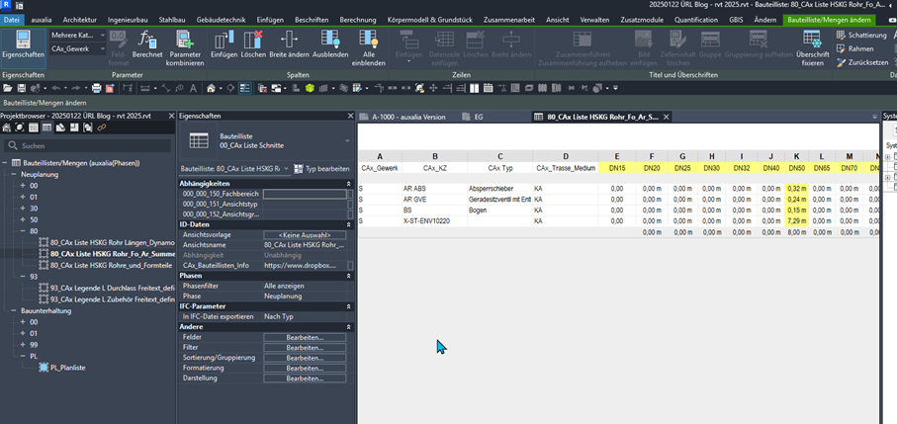Click Bearbeiten button for Formatierung
The width and height of the screenshot is (897, 424).
(x=305, y=368)
